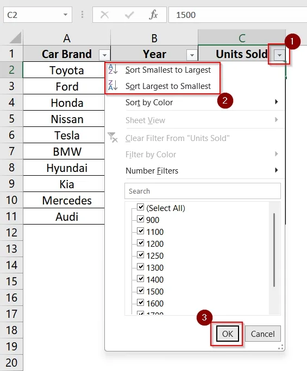The width and height of the screenshot is (307, 371).
Task: Uncheck the 1100 value checkbox
Action: pos(141,231)
